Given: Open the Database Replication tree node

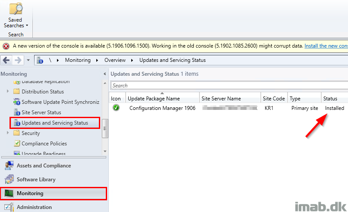Looking at the screenshot, I should tap(45, 82).
